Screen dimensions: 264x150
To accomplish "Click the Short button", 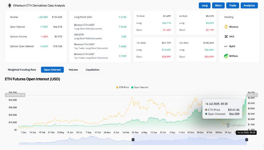I will click(x=218, y=6).
